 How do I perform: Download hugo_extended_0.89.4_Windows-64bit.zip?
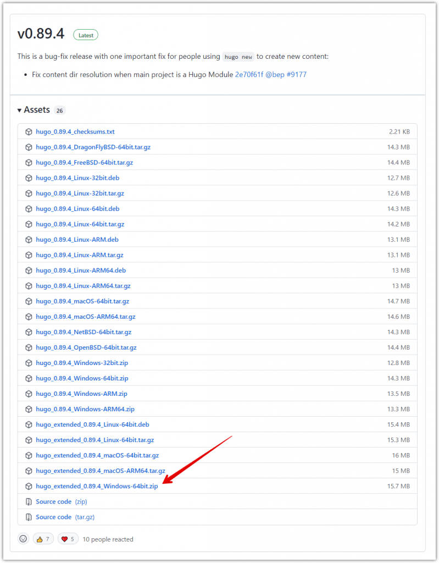coord(97,487)
